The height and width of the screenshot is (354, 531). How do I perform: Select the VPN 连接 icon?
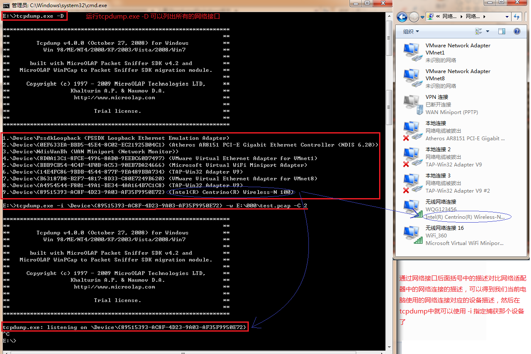[x=413, y=104]
